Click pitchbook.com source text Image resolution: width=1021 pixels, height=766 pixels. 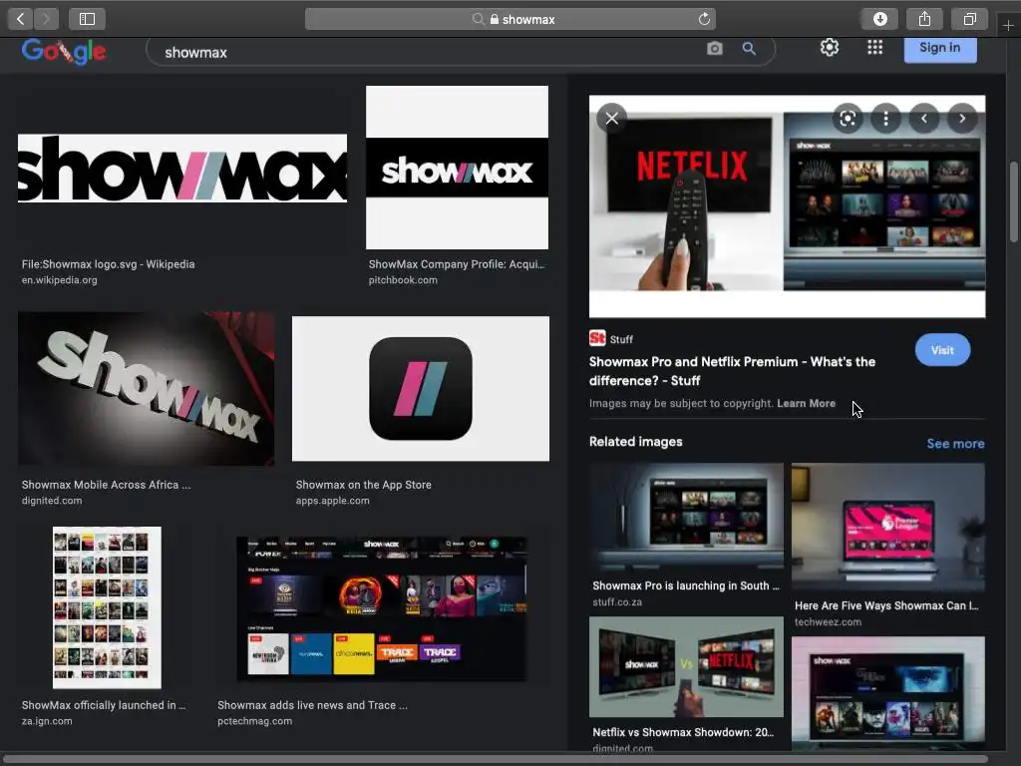(403, 280)
